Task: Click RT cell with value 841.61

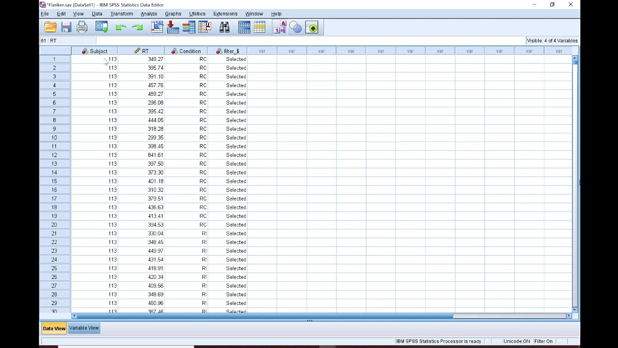Action: coord(141,155)
